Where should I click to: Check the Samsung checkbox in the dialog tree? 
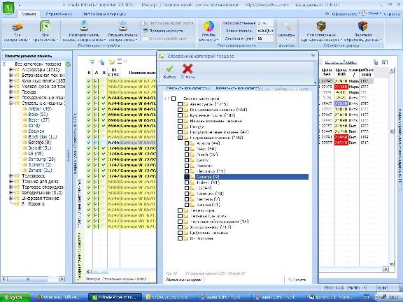tap(187, 194)
